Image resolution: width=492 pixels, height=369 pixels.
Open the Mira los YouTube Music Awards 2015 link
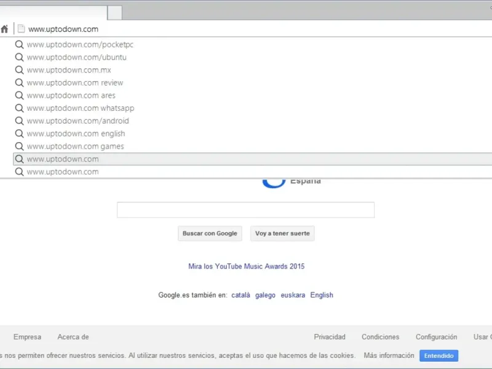247,266
